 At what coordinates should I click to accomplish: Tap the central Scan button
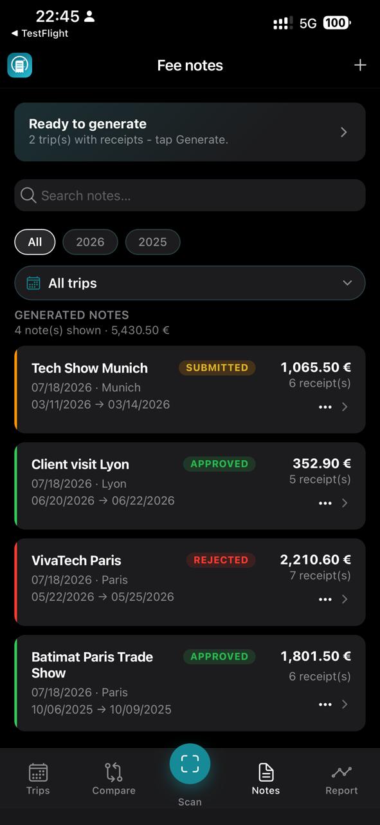coord(190,764)
